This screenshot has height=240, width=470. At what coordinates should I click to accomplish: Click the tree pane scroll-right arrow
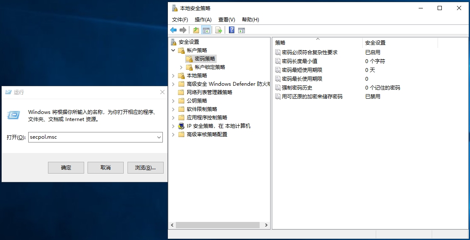(x=266, y=225)
